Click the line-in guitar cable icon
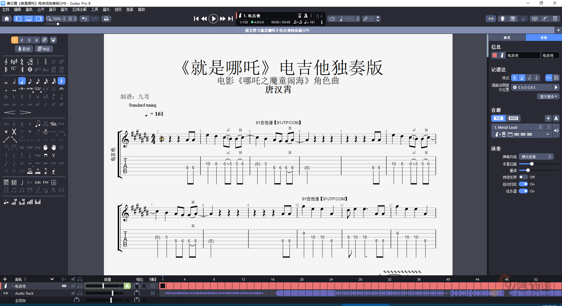562x306 pixels. coord(545,19)
